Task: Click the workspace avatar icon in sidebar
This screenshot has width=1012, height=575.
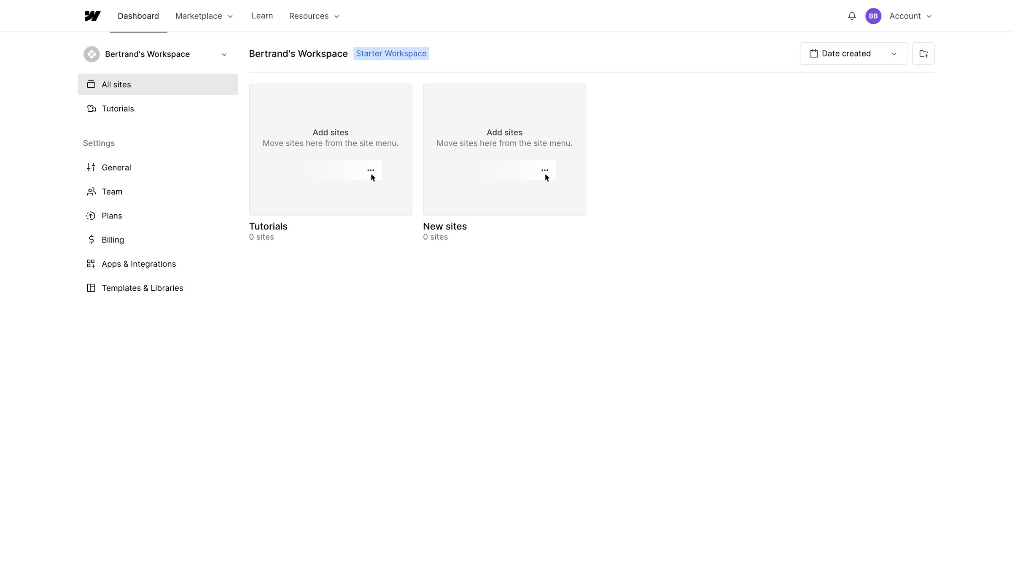Action: click(92, 54)
